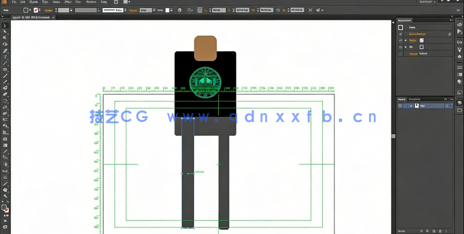Click the Isolate Selected Object icon

[310, 10]
